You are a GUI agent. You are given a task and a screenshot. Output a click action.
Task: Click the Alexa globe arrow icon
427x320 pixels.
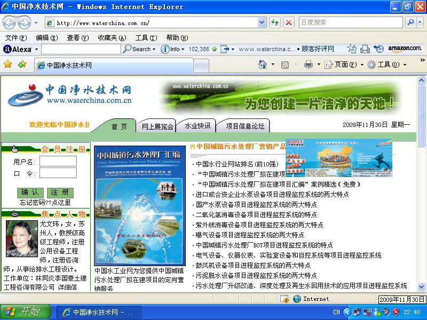pos(378,49)
